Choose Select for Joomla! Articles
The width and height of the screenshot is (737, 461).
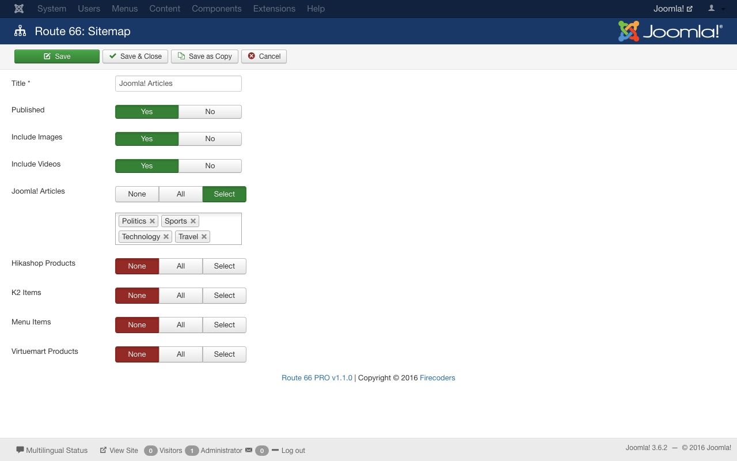[225, 194]
